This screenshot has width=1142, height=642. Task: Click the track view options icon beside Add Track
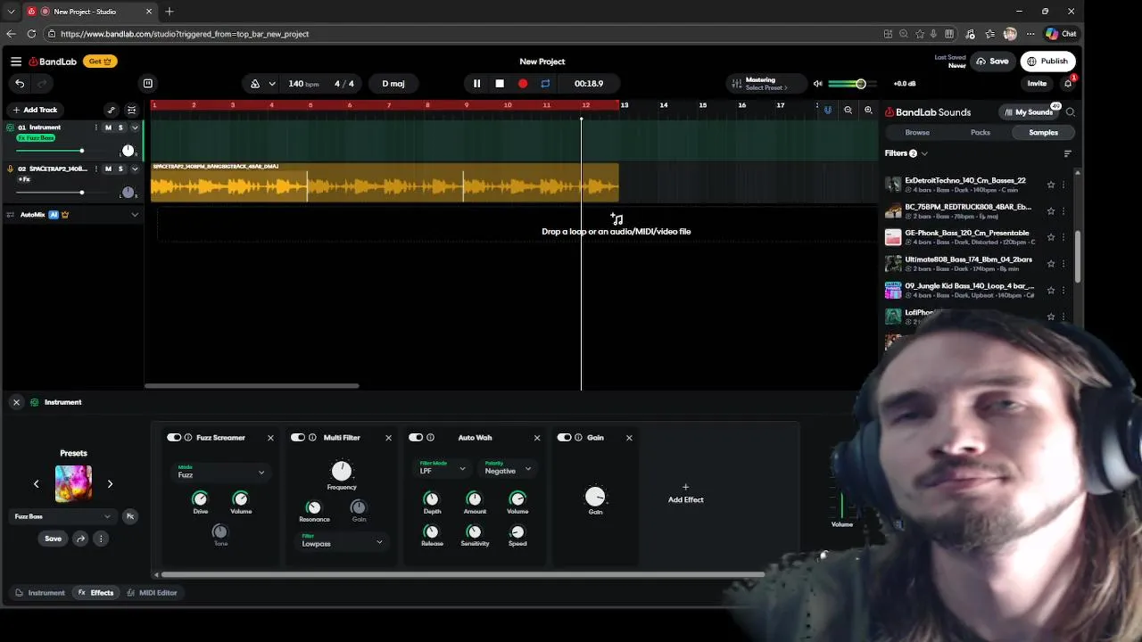(131, 110)
